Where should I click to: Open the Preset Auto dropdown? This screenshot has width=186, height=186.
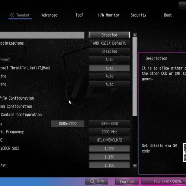(x=109, y=60)
